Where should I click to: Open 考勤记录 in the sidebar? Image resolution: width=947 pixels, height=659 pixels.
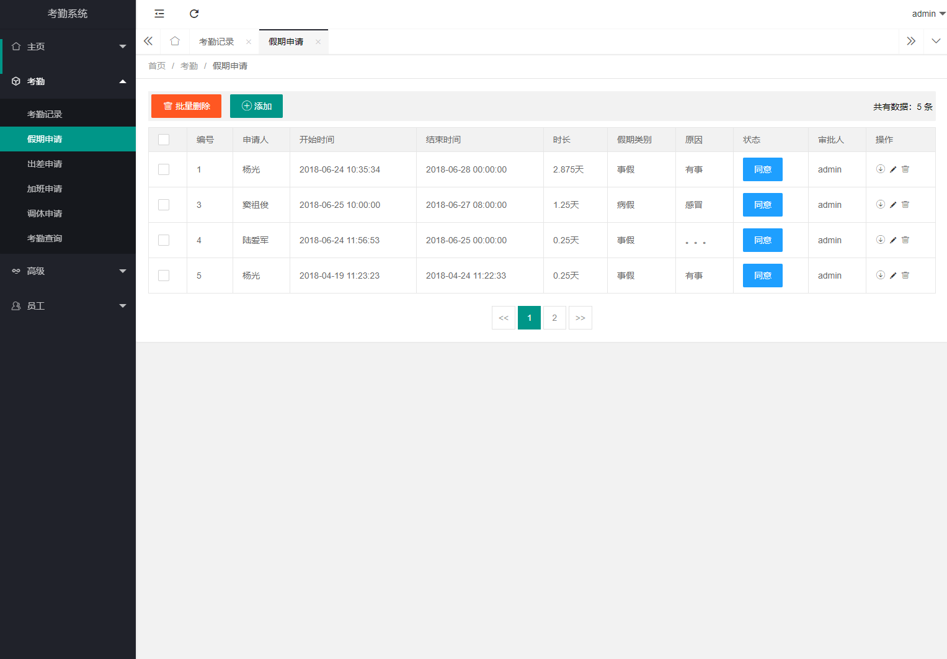pos(68,114)
